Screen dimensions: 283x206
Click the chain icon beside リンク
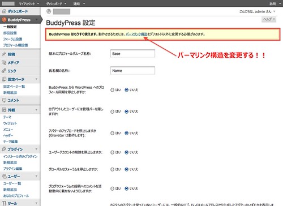pyautogui.click(x=4, y=71)
